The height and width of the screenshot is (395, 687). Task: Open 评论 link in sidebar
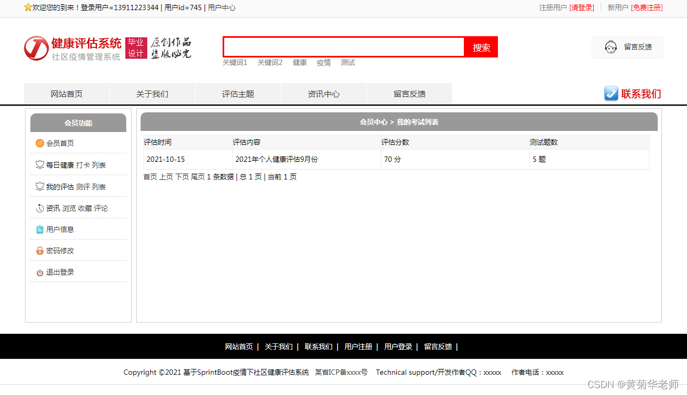[x=101, y=208]
